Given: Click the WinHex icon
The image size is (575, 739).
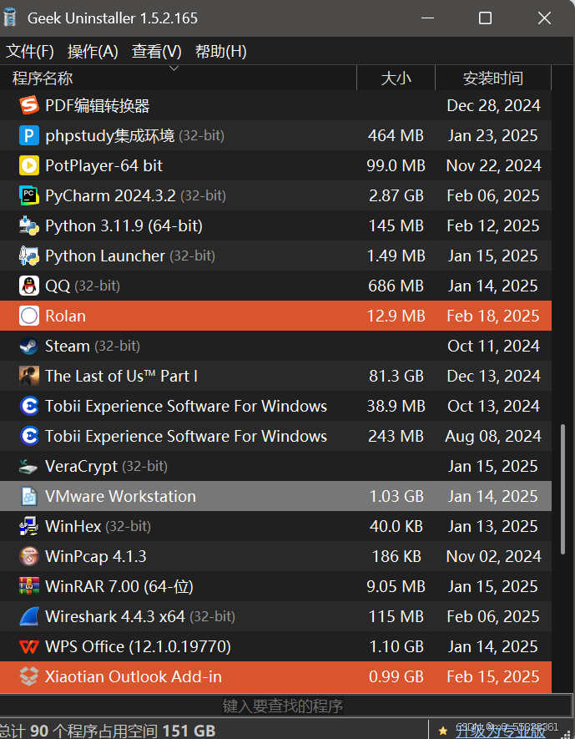Looking at the screenshot, I should (29, 526).
